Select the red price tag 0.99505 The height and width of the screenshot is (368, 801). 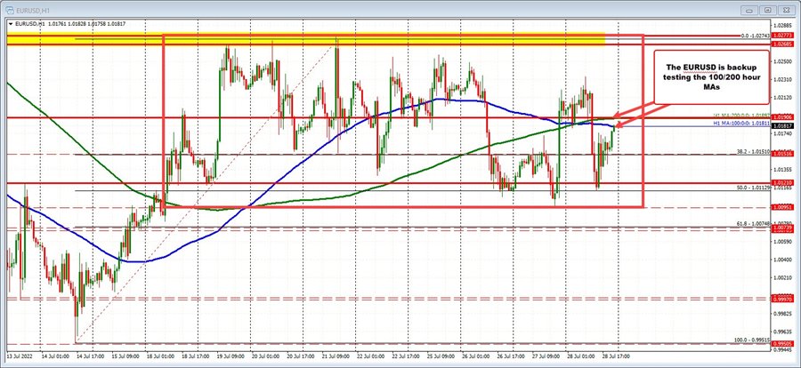click(781, 343)
